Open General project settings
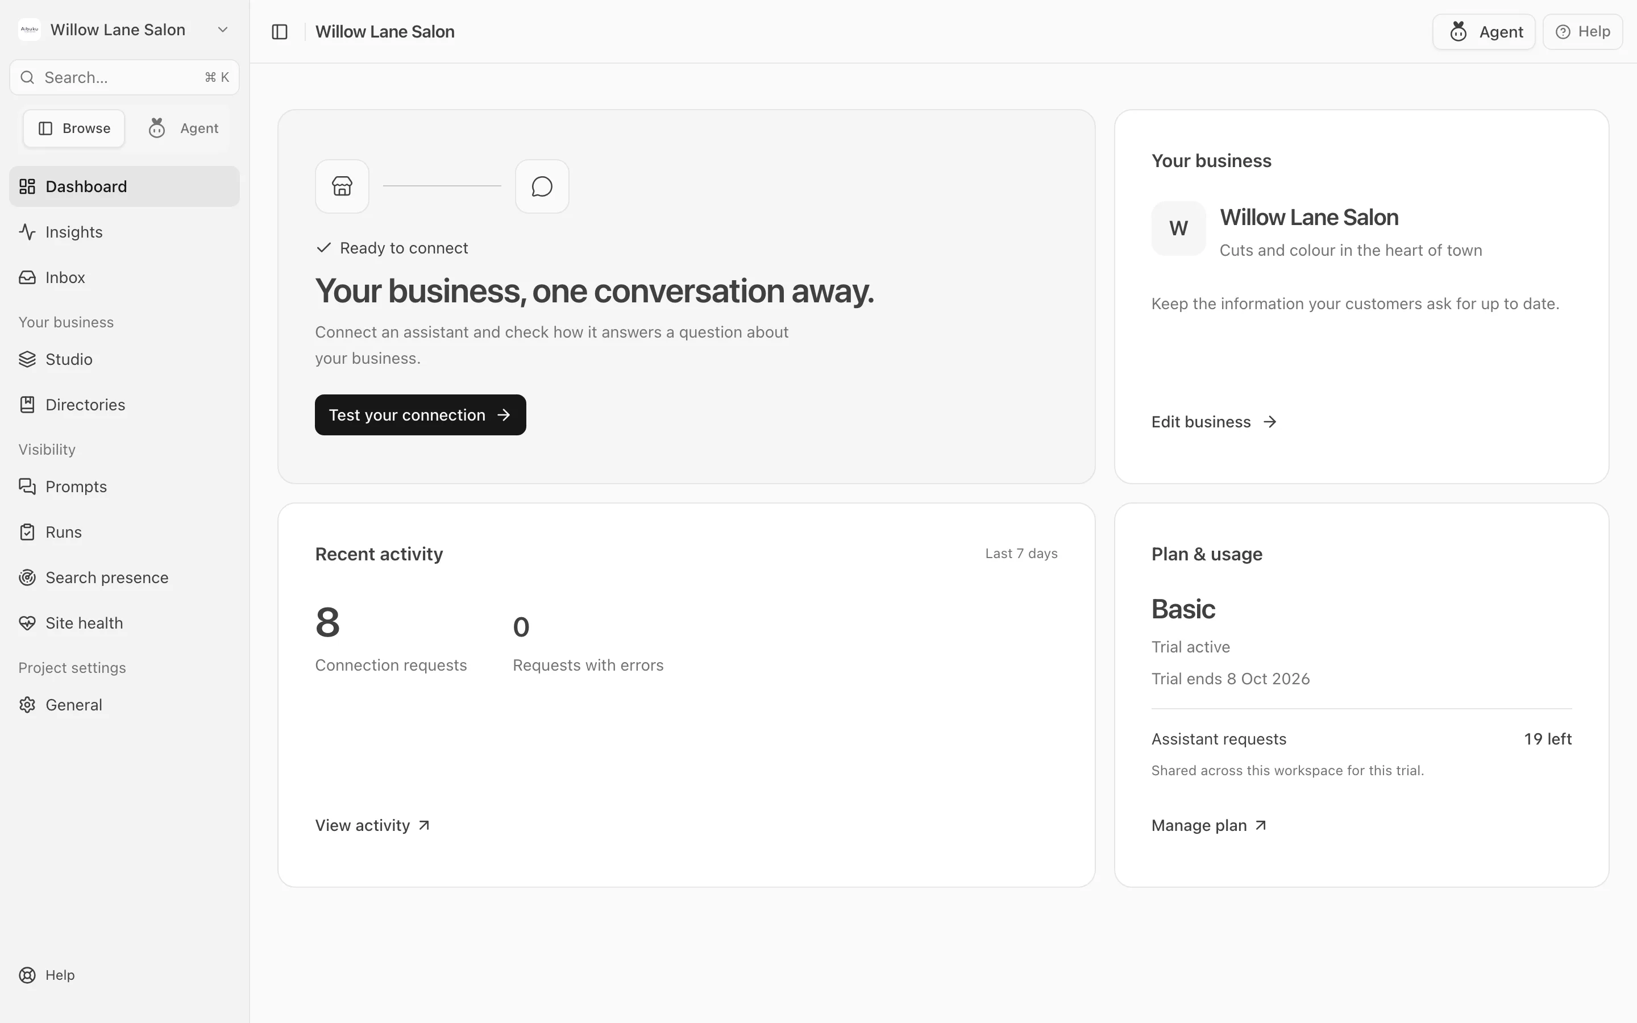 [124, 704]
